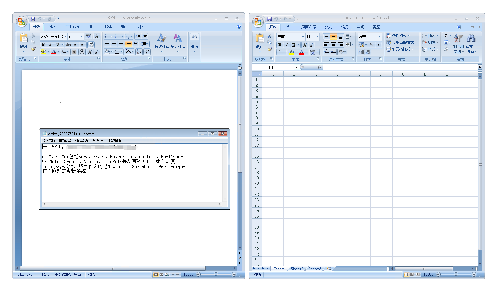Click the Paste icon in Word ribbon
497x291 pixels.
tap(23, 38)
